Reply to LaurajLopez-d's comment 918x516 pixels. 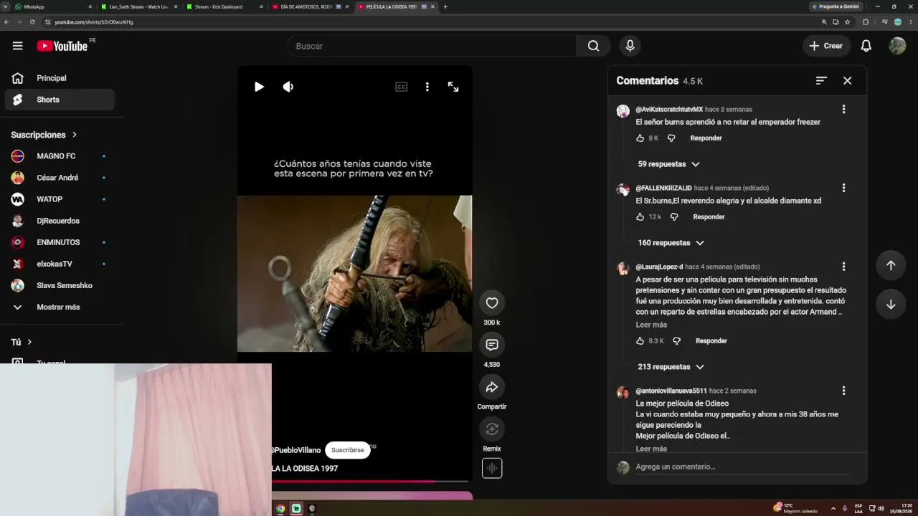[711, 341]
